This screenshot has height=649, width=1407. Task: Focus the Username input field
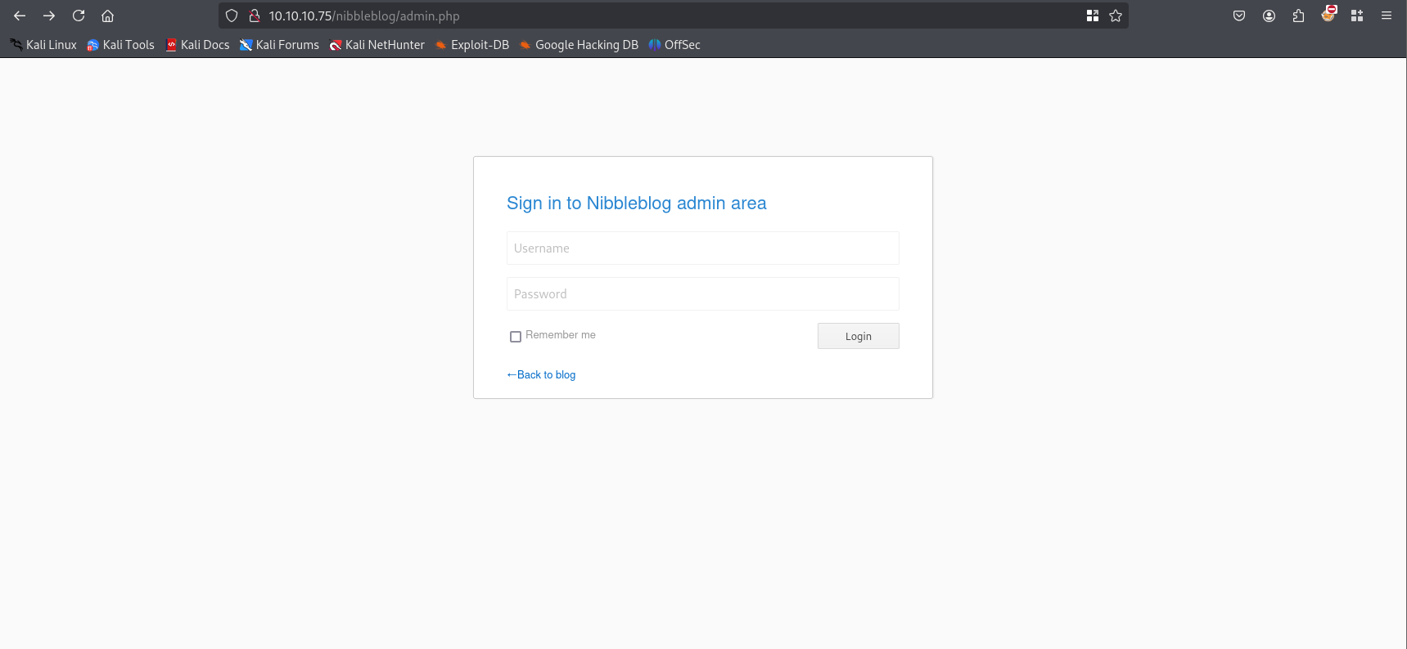702,248
